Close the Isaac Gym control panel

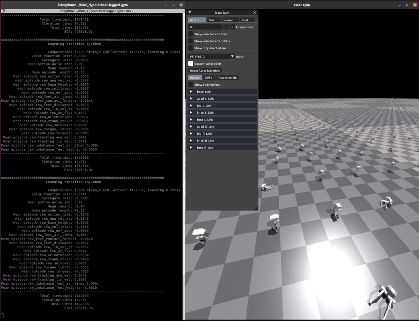(x=254, y=12)
